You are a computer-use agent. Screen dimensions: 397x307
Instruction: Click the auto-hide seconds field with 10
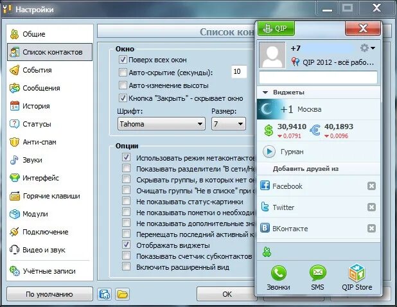239,72
